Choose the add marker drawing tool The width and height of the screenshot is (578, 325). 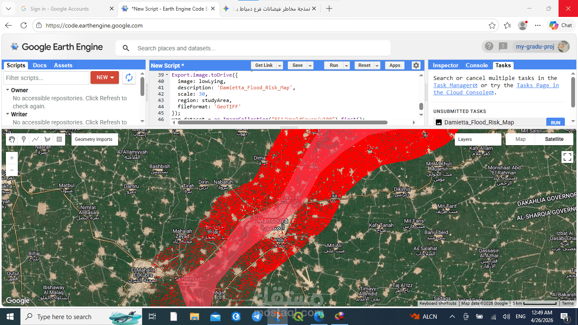pyautogui.click(x=24, y=139)
